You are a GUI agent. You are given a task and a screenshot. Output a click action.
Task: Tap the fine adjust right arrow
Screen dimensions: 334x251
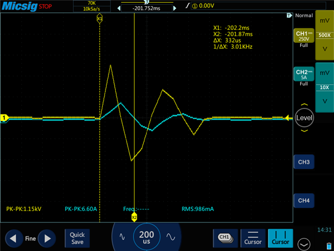coord(47,239)
